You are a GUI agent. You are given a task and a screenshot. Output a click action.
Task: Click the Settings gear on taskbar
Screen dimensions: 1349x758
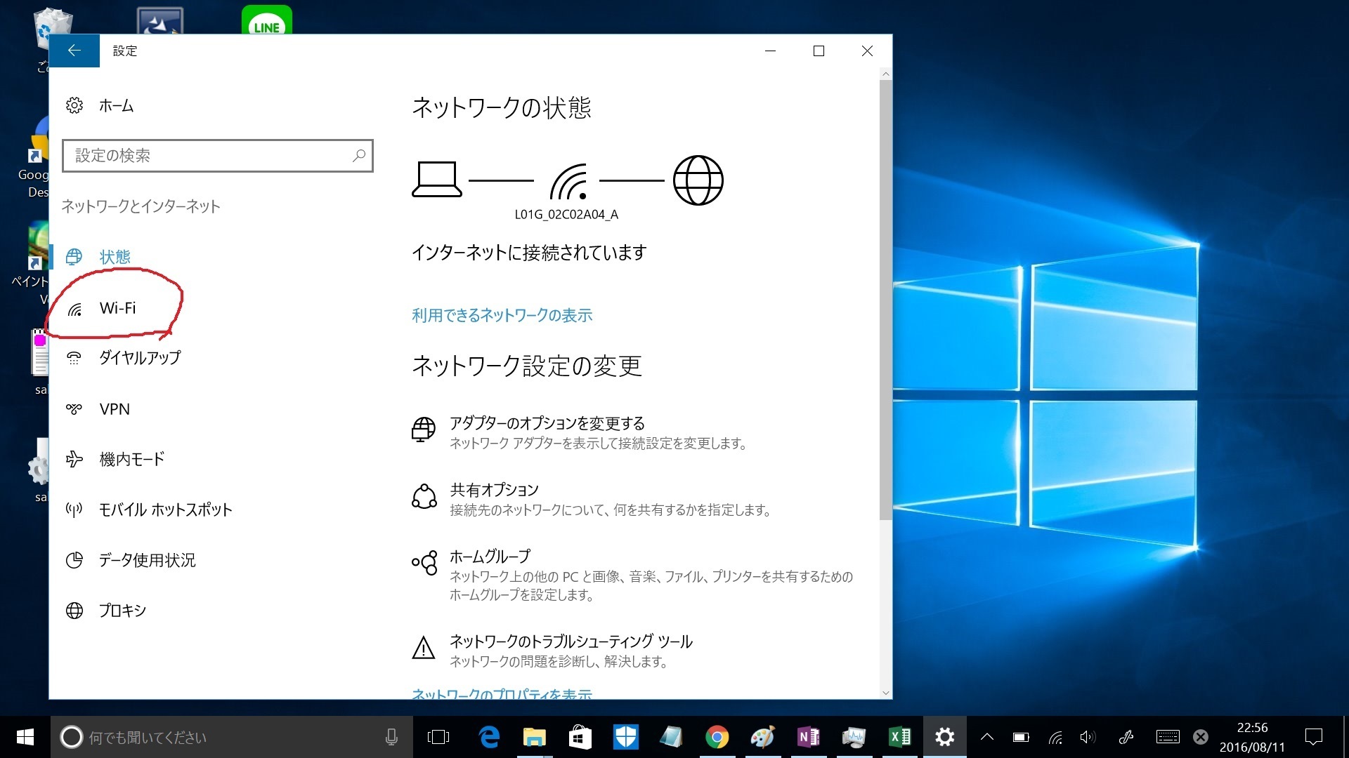[945, 737]
